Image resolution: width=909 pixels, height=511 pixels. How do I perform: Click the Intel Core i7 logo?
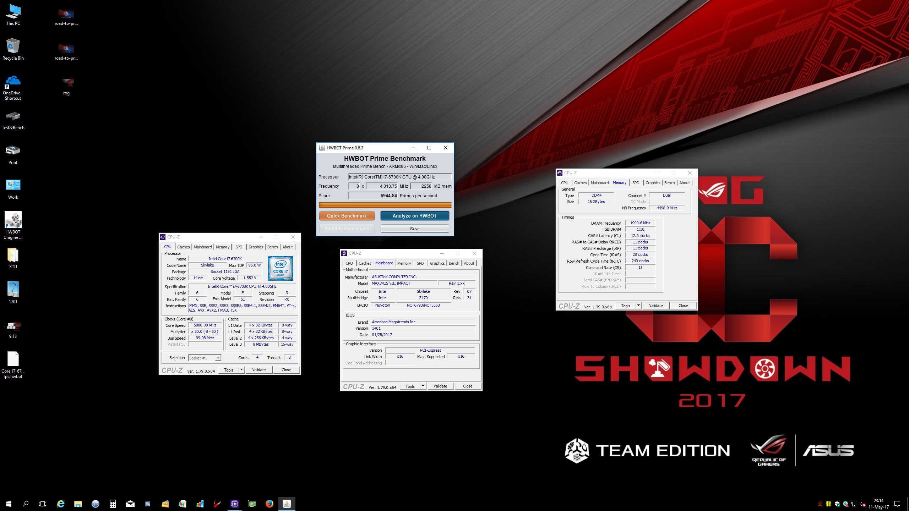click(x=281, y=268)
